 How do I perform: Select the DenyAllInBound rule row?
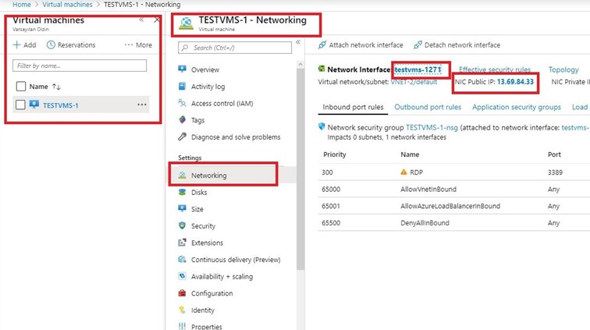pos(453,223)
